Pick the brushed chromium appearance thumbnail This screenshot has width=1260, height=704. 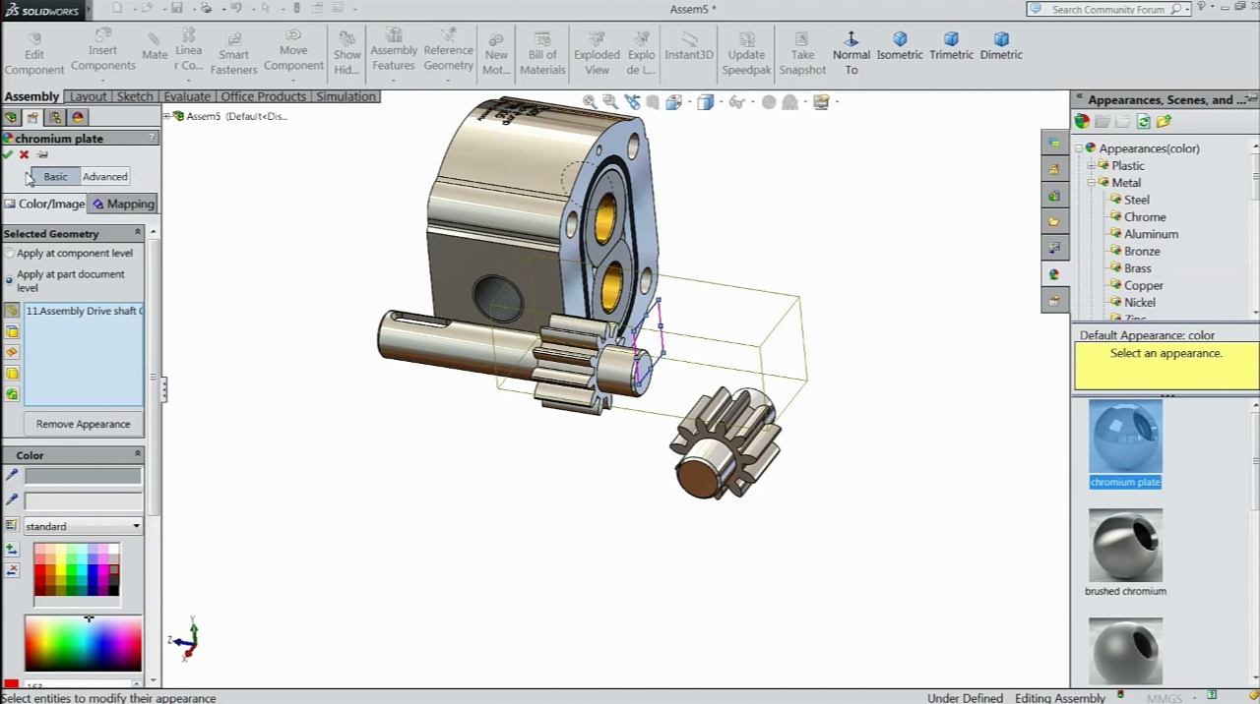pos(1125,546)
